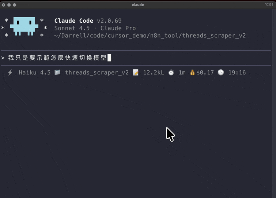276x198 pixels.
Task: Click the money bag icon beside $0.17
Action: coord(192,73)
